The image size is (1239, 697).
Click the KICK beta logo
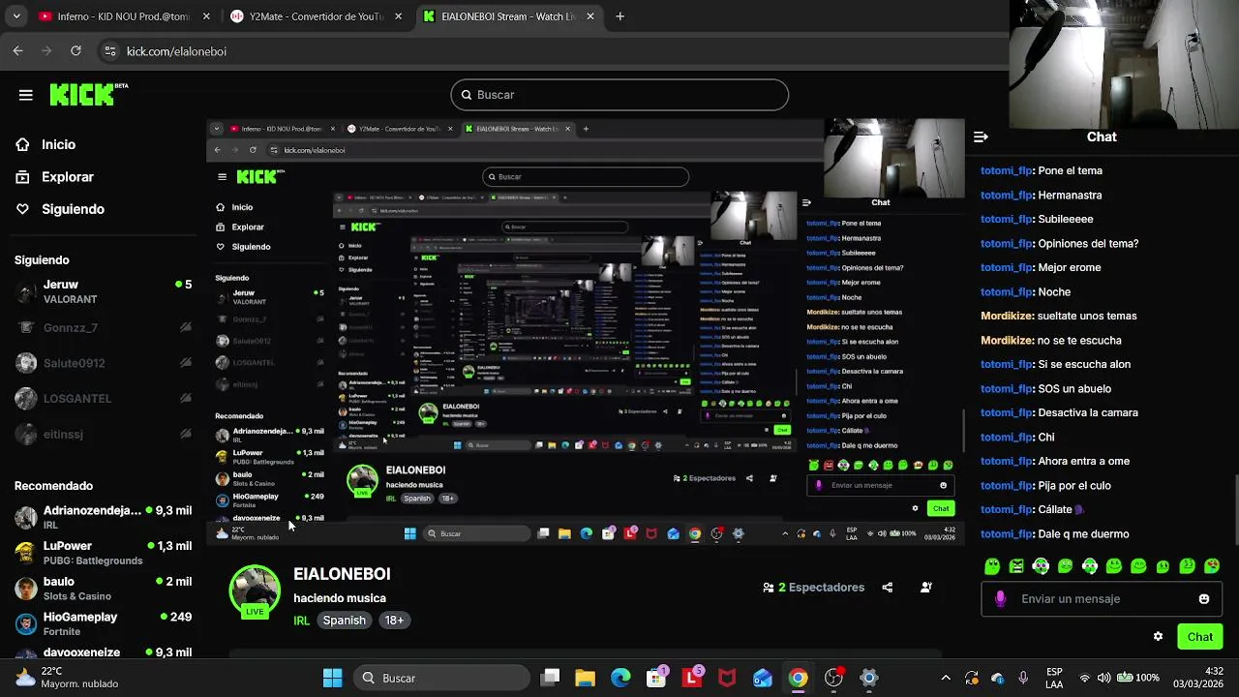click(x=88, y=94)
